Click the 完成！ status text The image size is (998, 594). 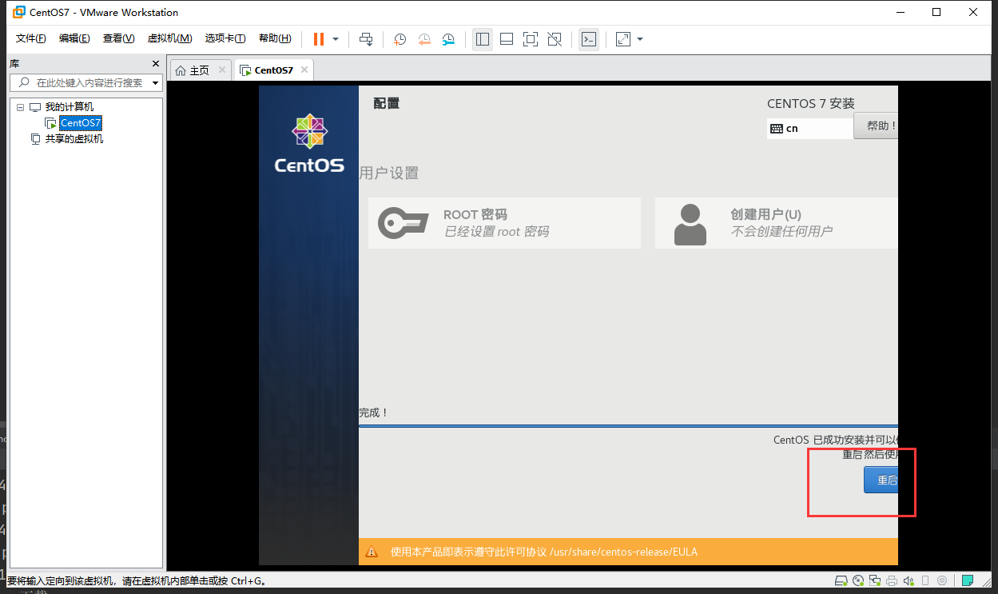(x=373, y=413)
